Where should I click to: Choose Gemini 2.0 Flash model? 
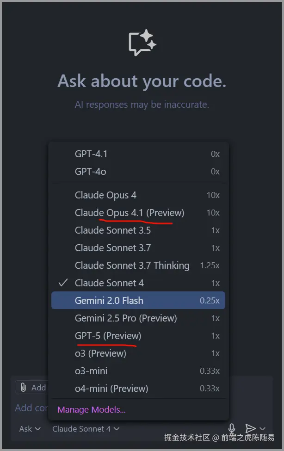[109, 300]
